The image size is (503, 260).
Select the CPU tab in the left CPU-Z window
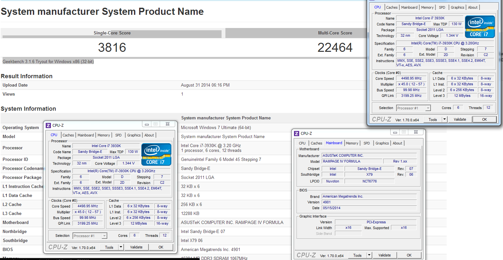pos(54,135)
